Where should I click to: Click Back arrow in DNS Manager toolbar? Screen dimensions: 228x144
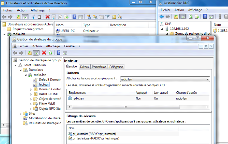(x=162, y=16)
